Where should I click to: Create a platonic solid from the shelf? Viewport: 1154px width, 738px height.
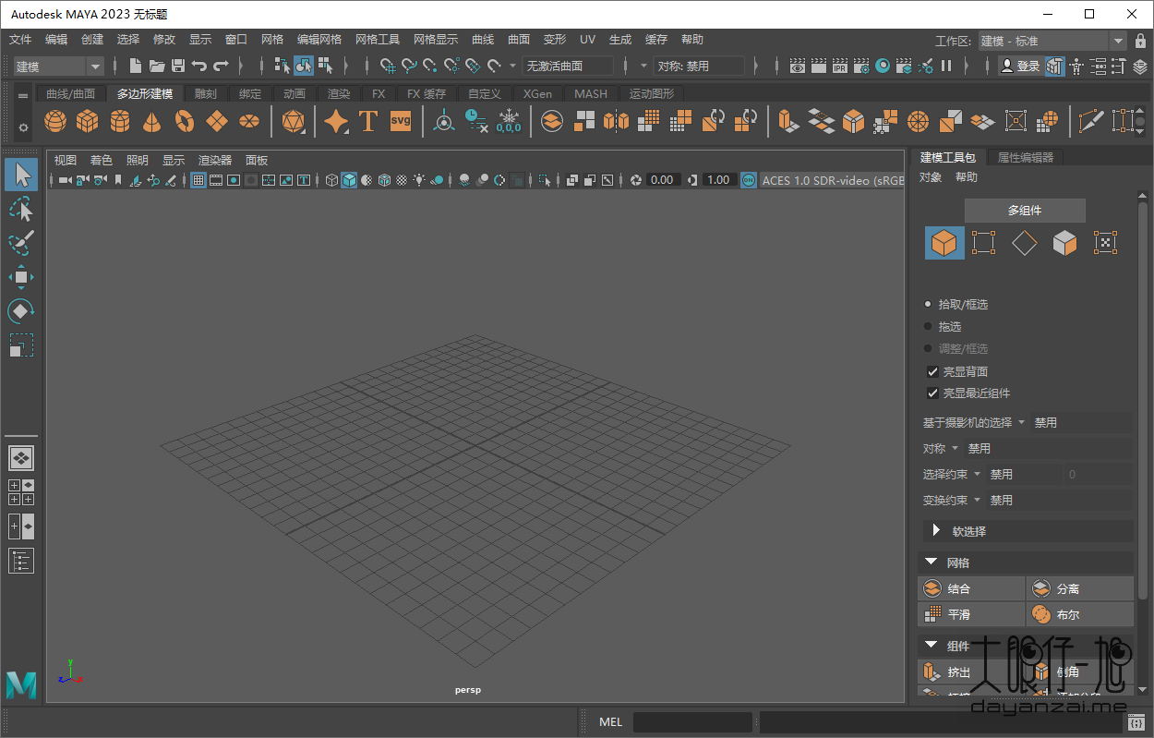click(294, 121)
